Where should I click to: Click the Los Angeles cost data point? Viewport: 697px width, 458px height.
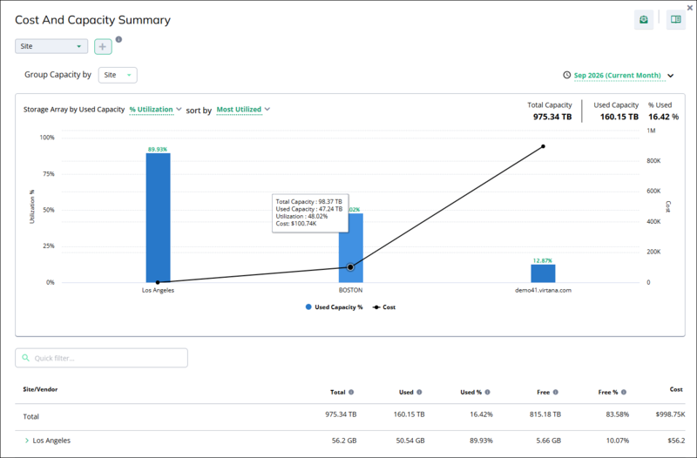(158, 282)
